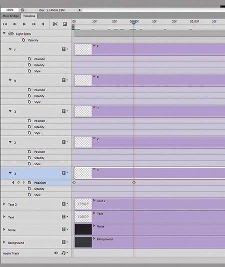Select the Timeline tab
The width and height of the screenshot is (225, 267).
(x=29, y=16)
